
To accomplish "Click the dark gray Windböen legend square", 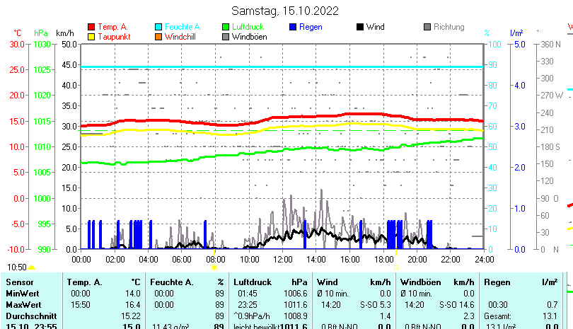I will click(226, 37).
